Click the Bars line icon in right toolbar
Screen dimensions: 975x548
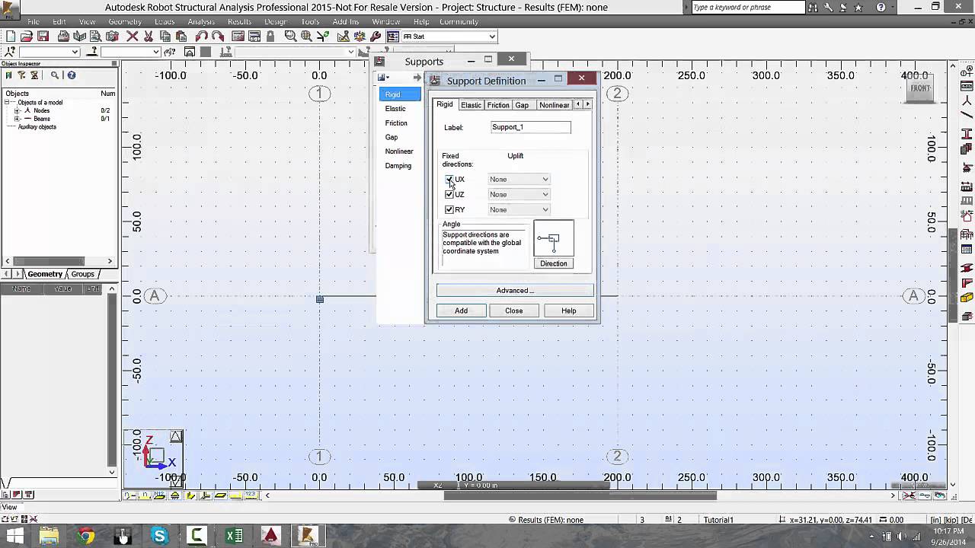(967, 116)
